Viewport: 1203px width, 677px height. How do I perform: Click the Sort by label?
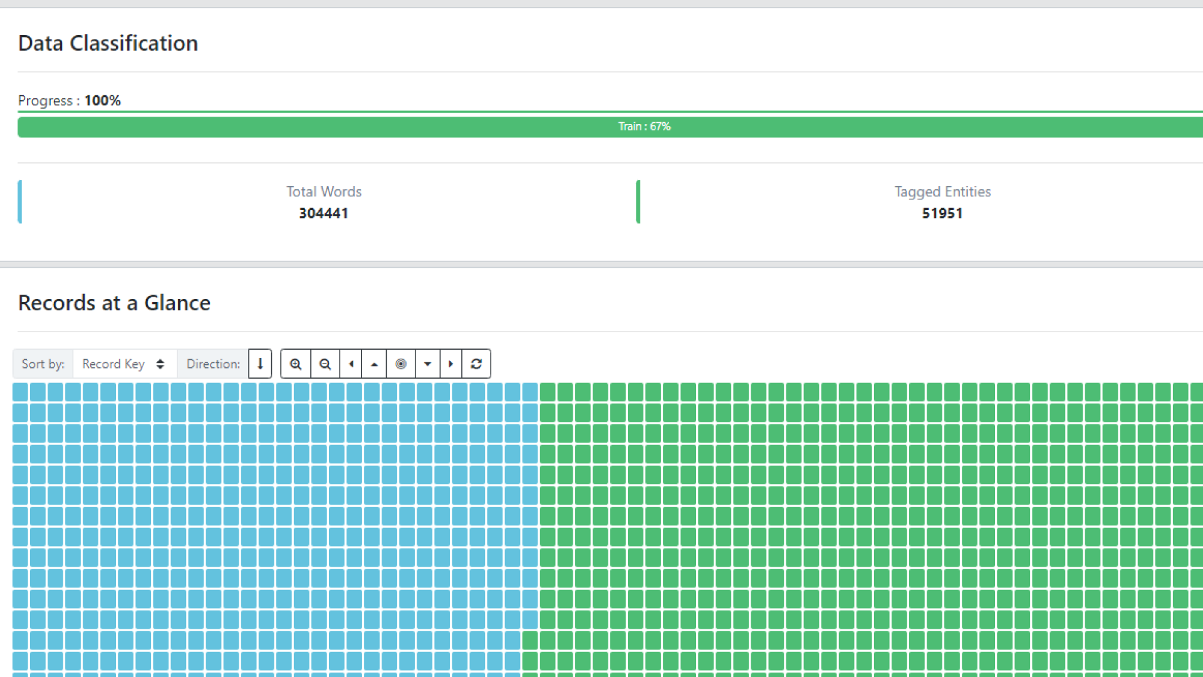[43, 364]
